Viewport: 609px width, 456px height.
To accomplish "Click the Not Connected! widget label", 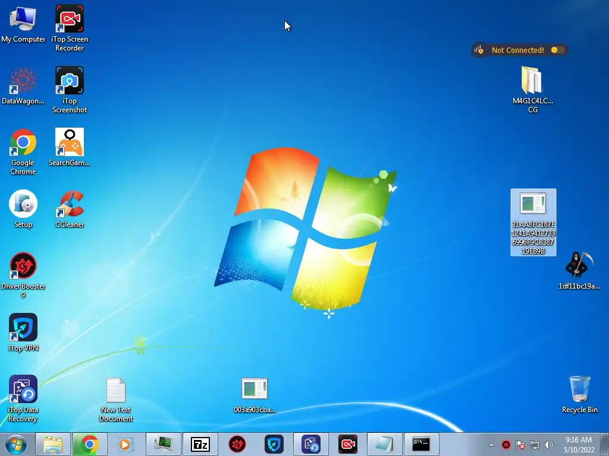I will click(518, 50).
